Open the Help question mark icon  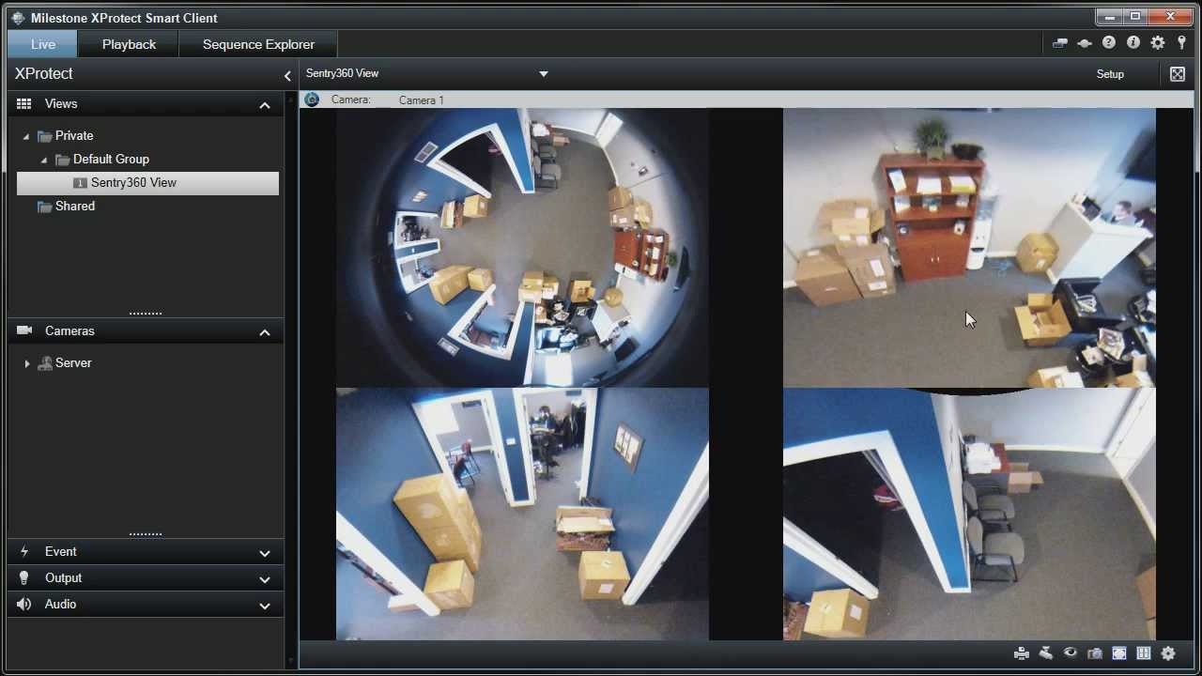pyautogui.click(x=1109, y=43)
